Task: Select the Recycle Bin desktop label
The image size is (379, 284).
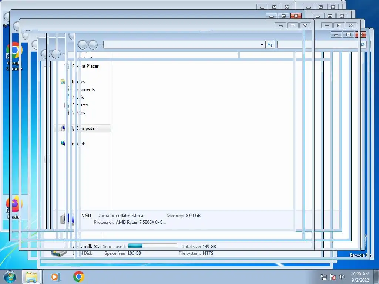Action: [x=360, y=255]
